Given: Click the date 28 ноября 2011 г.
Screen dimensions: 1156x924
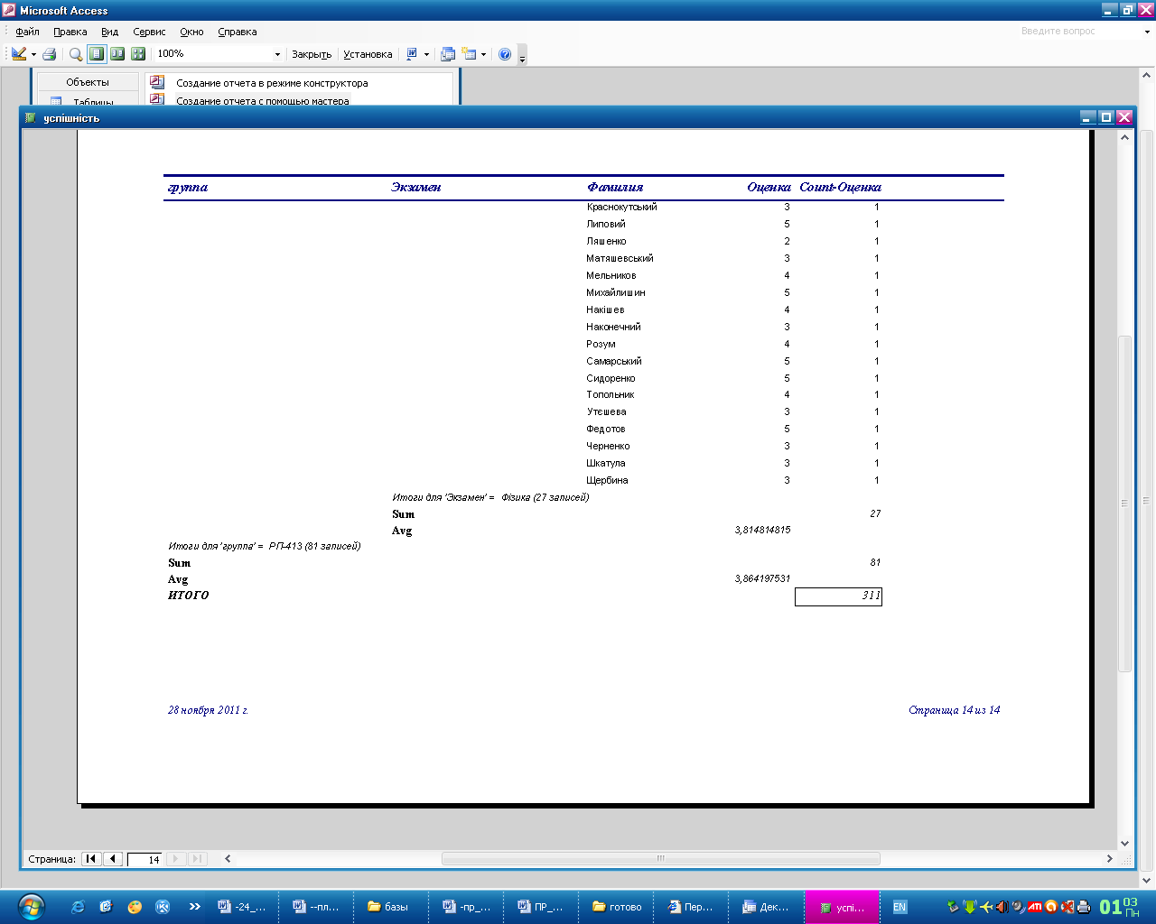Looking at the screenshot, I should 208,710.
